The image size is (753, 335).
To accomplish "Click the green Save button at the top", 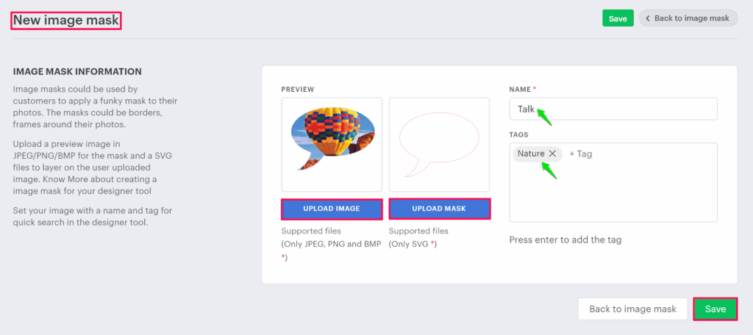I will [x=618, y=18].
